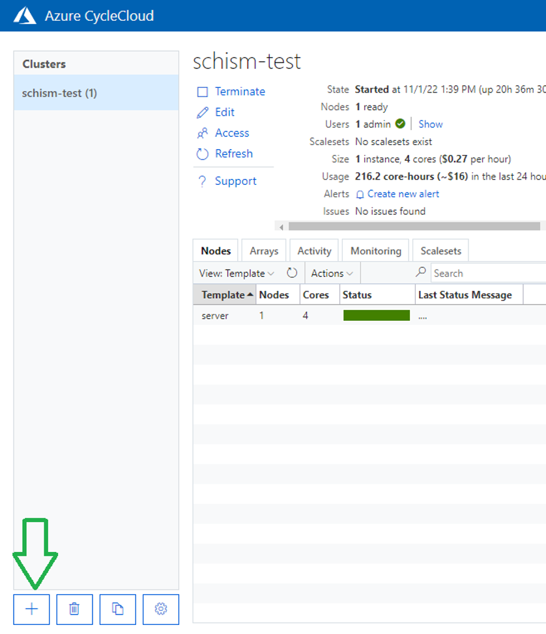
Task: Switch to the Nodes tab
Action: click(x=216, y=251)
